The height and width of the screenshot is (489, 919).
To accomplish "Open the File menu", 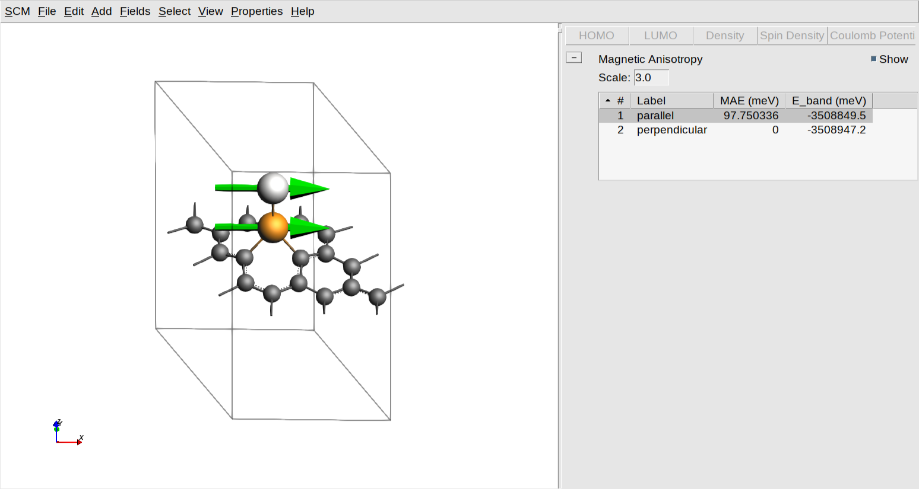I will [x=47, y=11].
